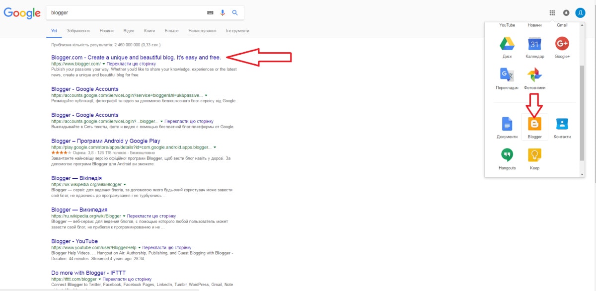This screenshot has width=596, height=291.
Task: Open the first Blogger - Google Accounts result
Action: 85,89
